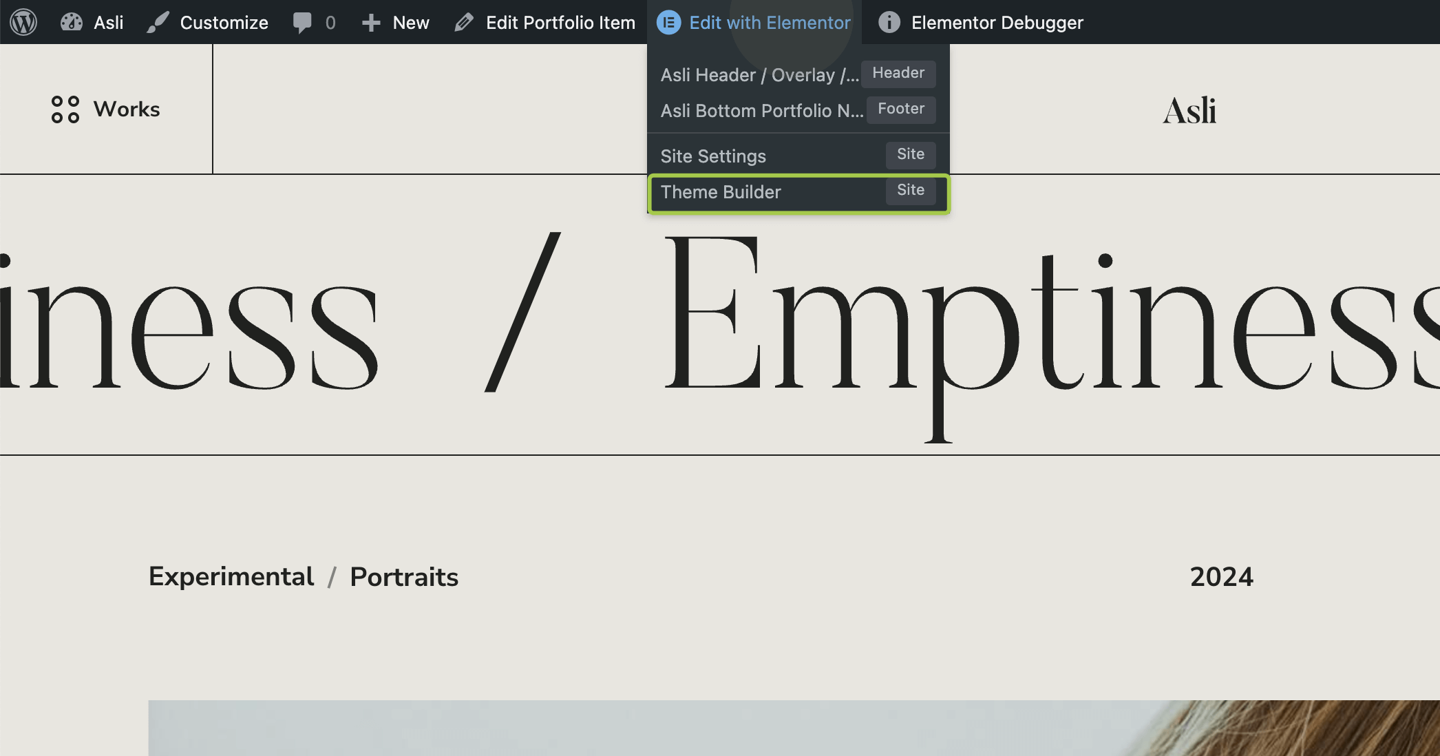Image resolution: width=1440 pixels, height=756 pixels.
Task: Open Elementor Debugger in admin bar
Action: coord(996,22)
